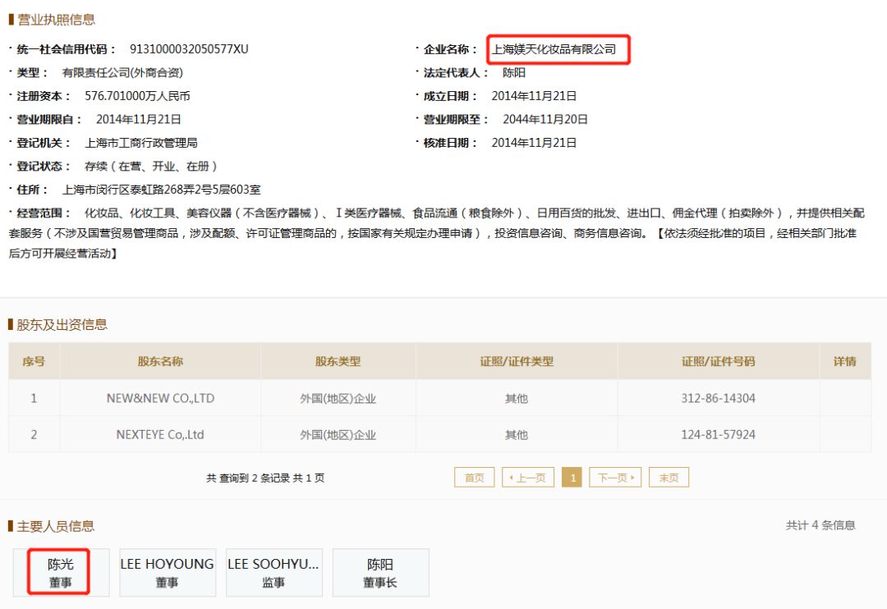Click business term start next to 营业期限自
This screenshot has height=609, width=887.
(139, 119)
